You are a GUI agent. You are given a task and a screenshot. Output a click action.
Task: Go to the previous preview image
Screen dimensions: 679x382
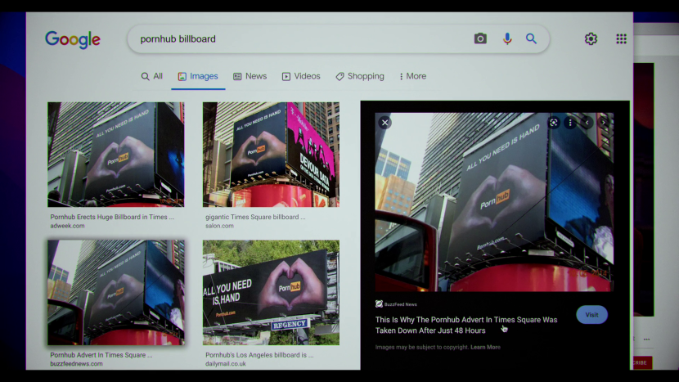[x=587, y=123]
